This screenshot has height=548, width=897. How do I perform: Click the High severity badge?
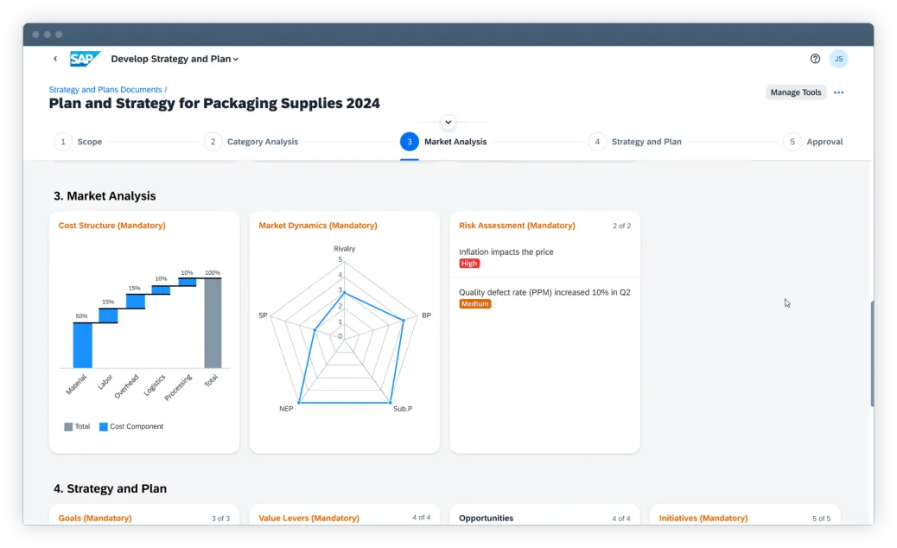point(469,263)
